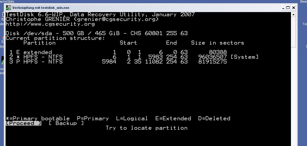Click the 'L=Logical' legend entry

[132, 119]
